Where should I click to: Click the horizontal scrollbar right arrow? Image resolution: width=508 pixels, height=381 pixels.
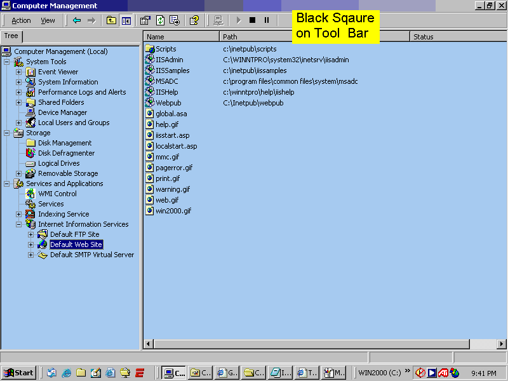tap(502, 344)
